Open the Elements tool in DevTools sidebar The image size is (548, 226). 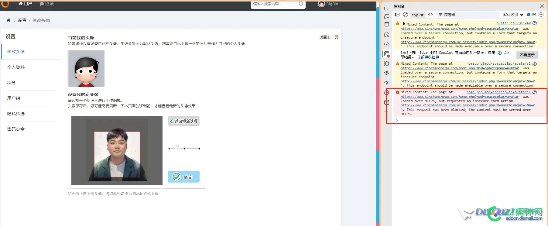point(386,44)
